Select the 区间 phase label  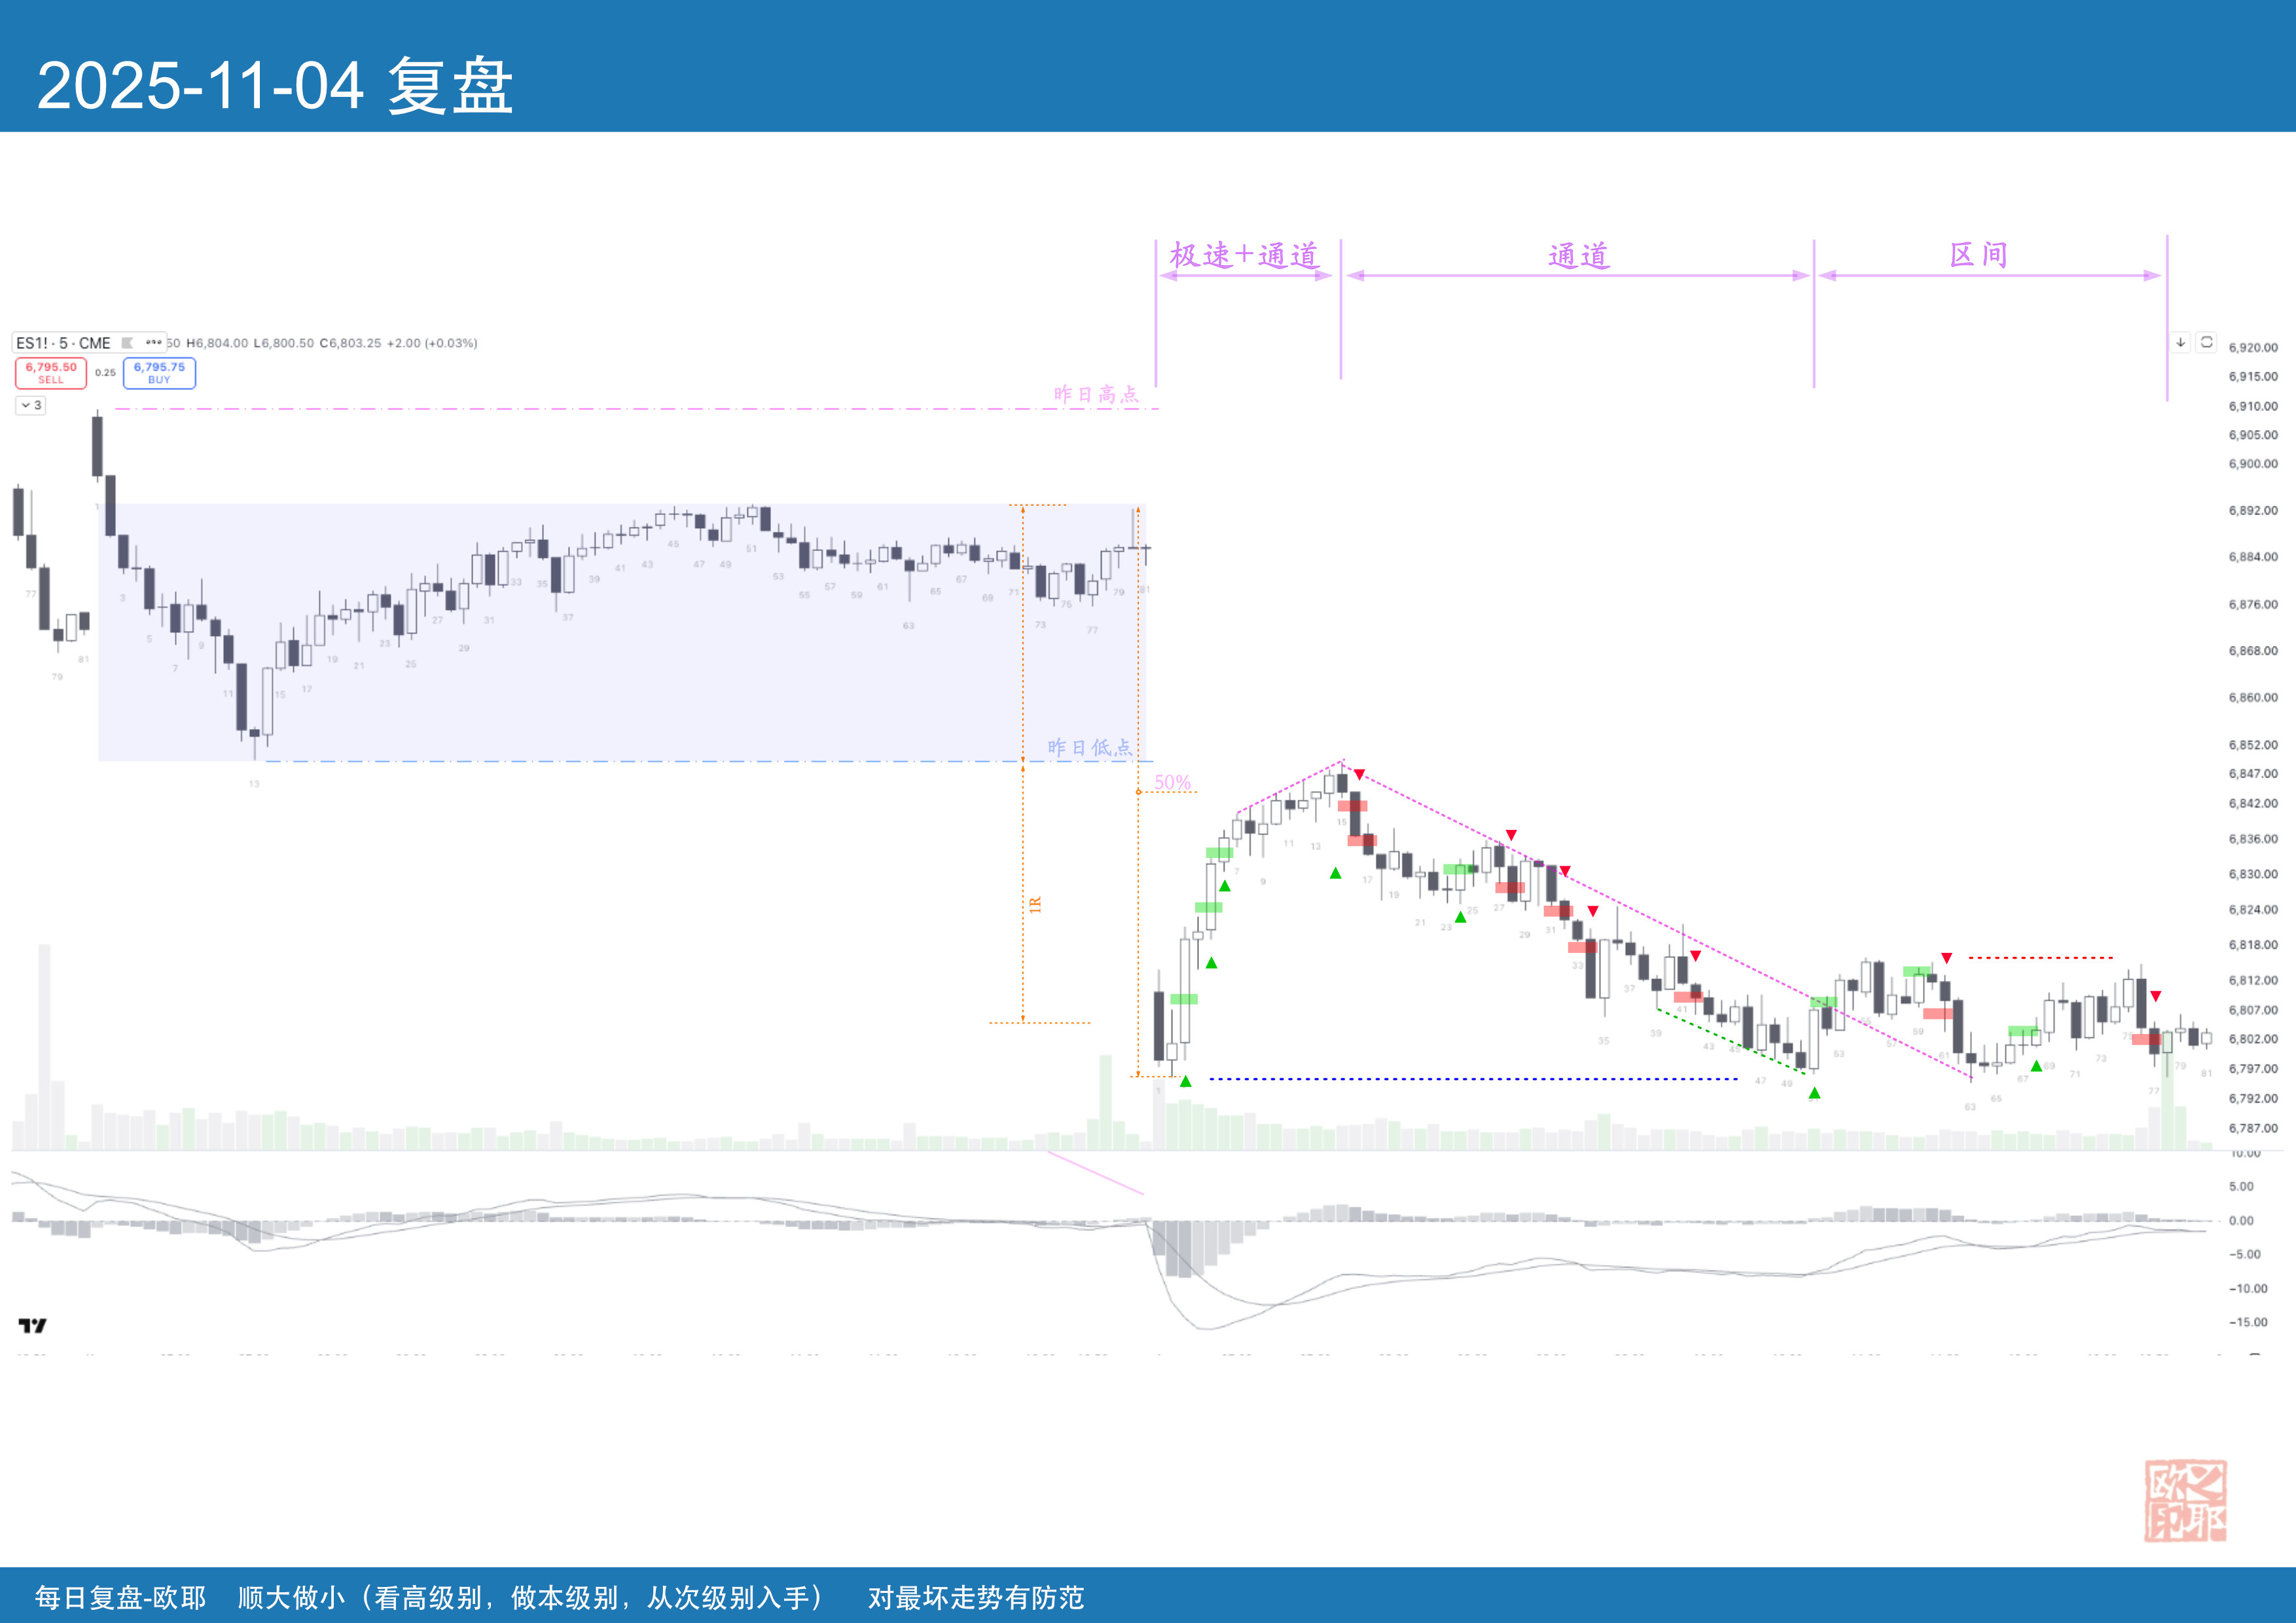1978,255
